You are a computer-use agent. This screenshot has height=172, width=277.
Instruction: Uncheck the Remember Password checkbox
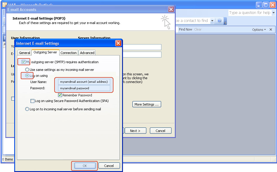pyautogui.click(x=60, y=95)
